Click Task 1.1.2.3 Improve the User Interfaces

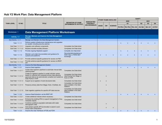pyautogui.click(x=40, y=111)
